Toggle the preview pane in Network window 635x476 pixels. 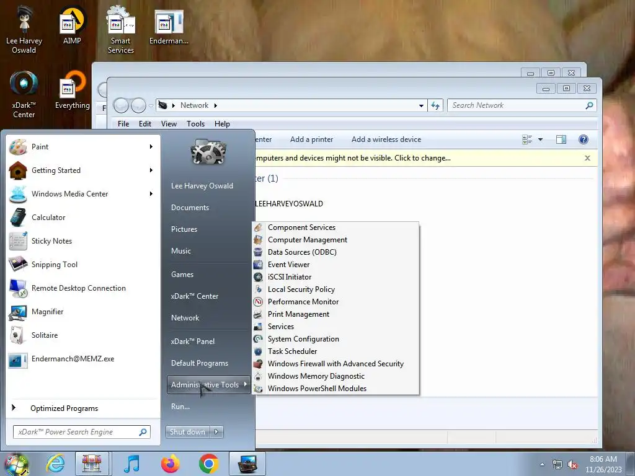tap(561, 139)
